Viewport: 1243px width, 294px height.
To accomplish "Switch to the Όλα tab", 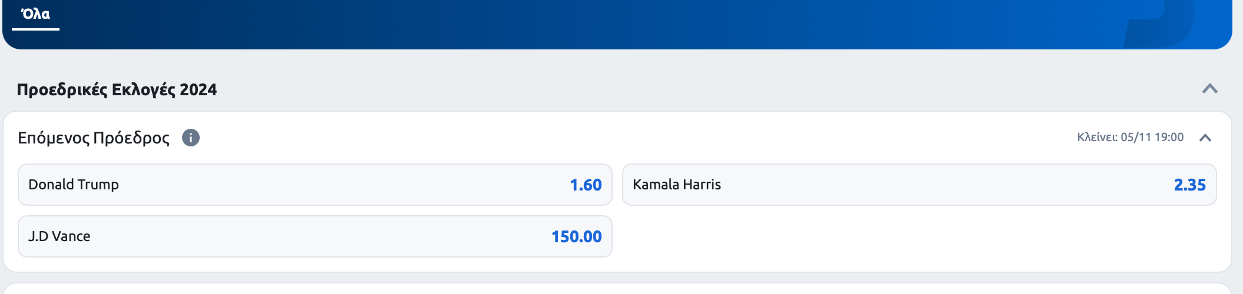I will point(35,14).
